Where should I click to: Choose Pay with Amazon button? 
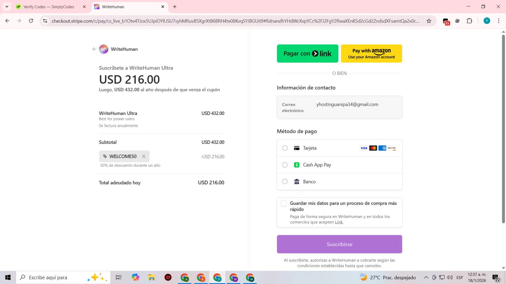coord(371,54)
